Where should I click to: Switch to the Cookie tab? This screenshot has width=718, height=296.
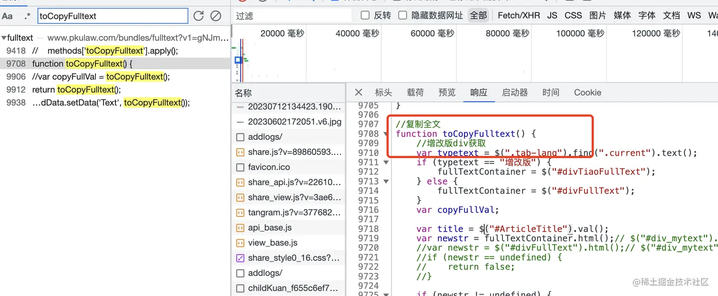click(x=587, y=92)
